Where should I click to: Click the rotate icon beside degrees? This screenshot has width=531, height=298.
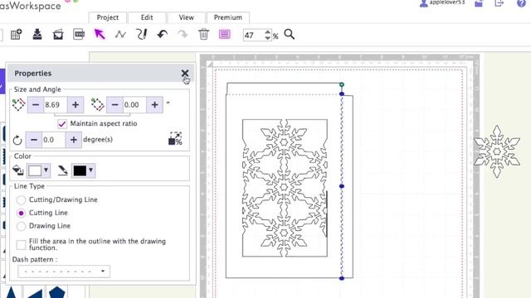pos(17,140)
